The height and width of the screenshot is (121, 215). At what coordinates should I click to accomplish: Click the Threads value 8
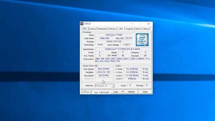pos(147,85)
